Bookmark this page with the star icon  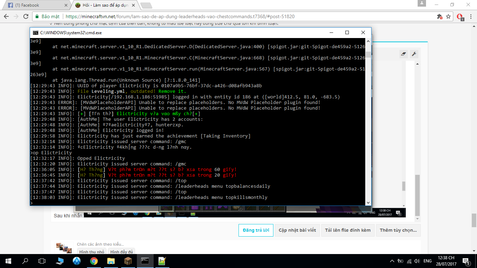point(448,16)
